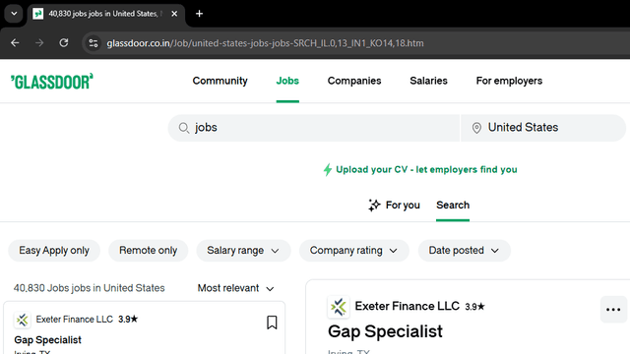Click Exeter Finance LLC name in the details panel

[407, 306]
